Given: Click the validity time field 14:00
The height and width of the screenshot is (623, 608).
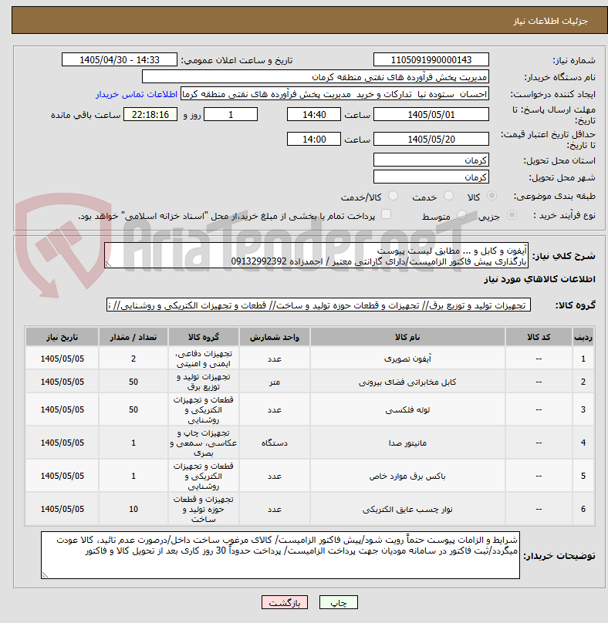Looking at the screenshot, I should click(x=314, y=140).
